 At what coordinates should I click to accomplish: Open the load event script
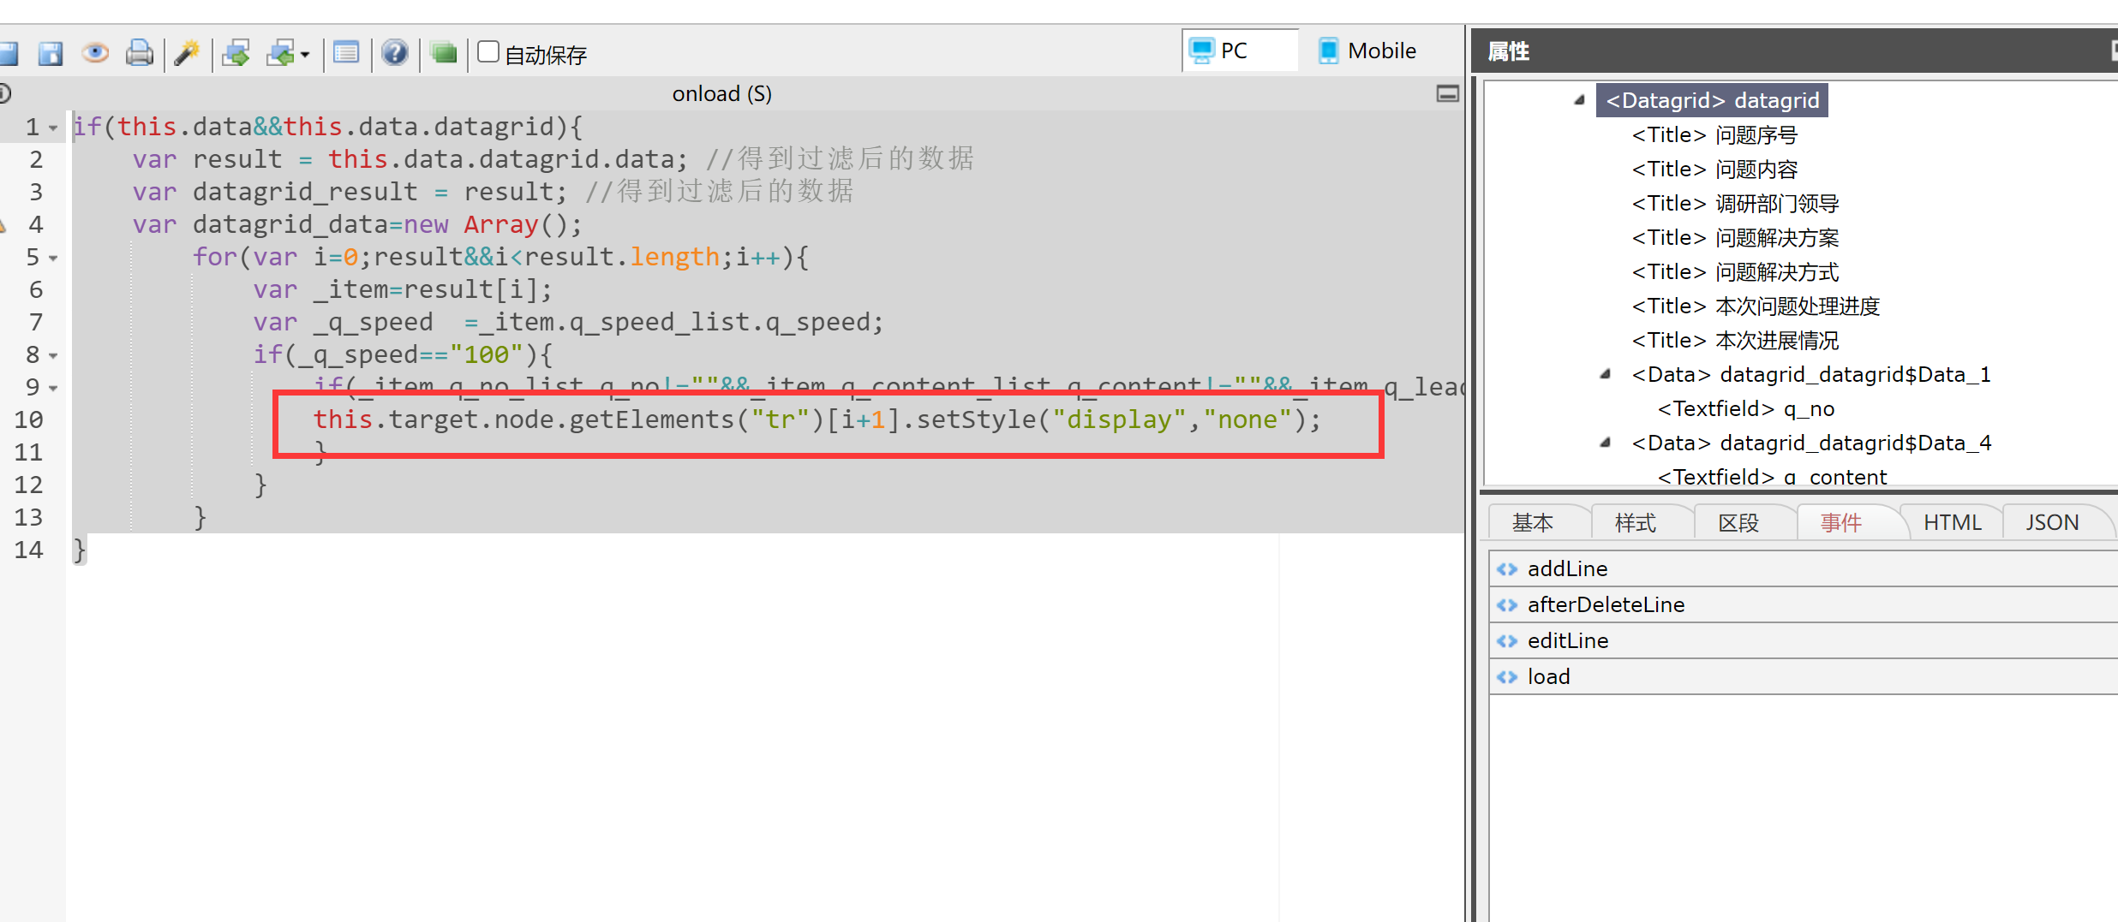(1804, 676)
